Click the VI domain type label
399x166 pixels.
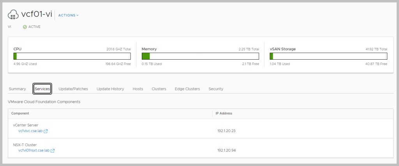pos(9,27)
